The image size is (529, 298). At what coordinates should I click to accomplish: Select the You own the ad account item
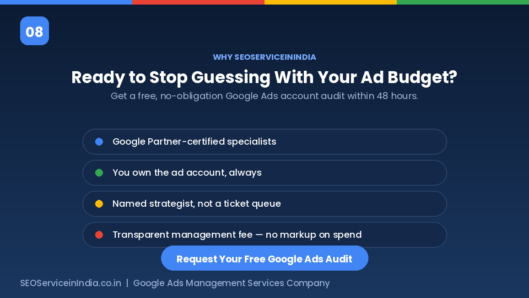[264, 173]
